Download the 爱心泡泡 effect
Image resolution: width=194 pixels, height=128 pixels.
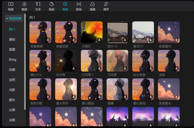151,97
